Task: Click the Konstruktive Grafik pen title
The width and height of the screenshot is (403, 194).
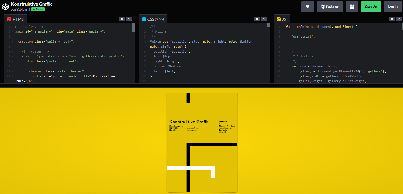Action: click(31, 4)
